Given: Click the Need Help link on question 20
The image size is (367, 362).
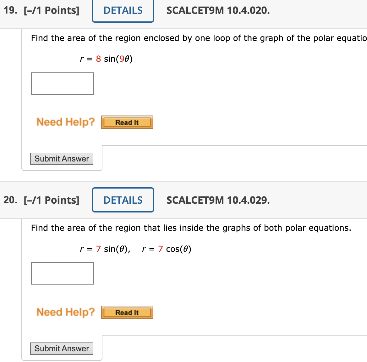Looking at the screenshot, I should [x=65, y=312].
